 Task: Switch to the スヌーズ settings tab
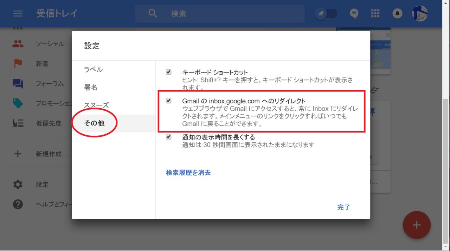tap(96, 105)
